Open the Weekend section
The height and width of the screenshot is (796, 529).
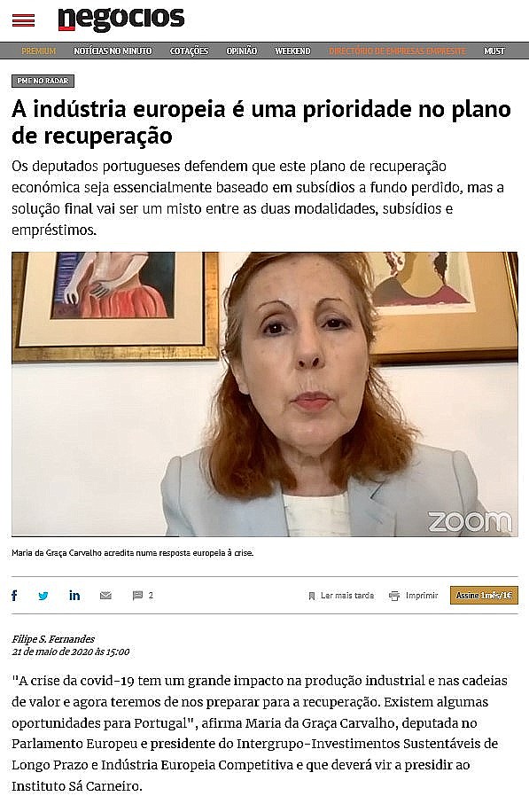click(293, 51)
